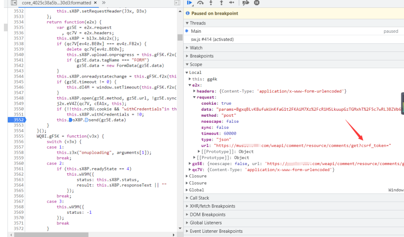
Task: Click the Step icon in debugger toolbar
Action: coord(232,3)
